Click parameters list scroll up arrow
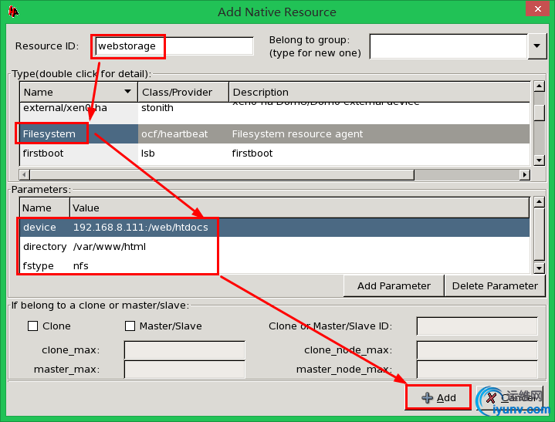Screen dimensions: 555x422 pos(539,202)
